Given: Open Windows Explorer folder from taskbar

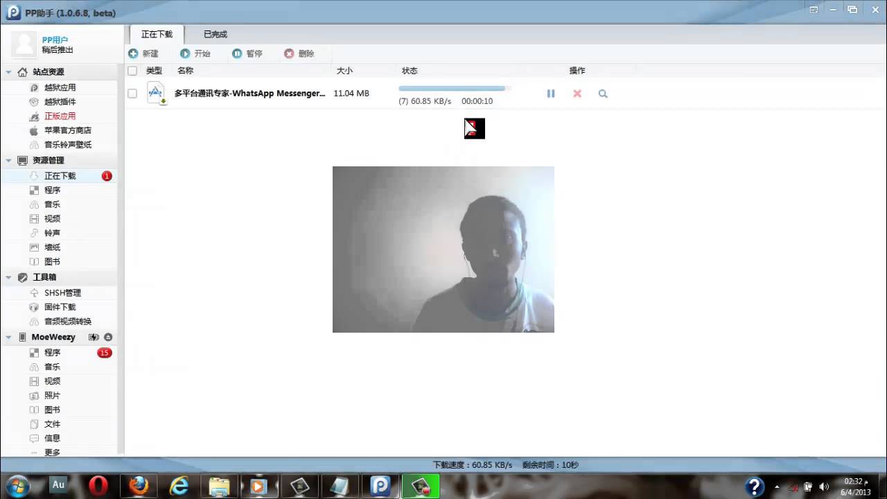Looking at the screenshot, I should [219, 486].
